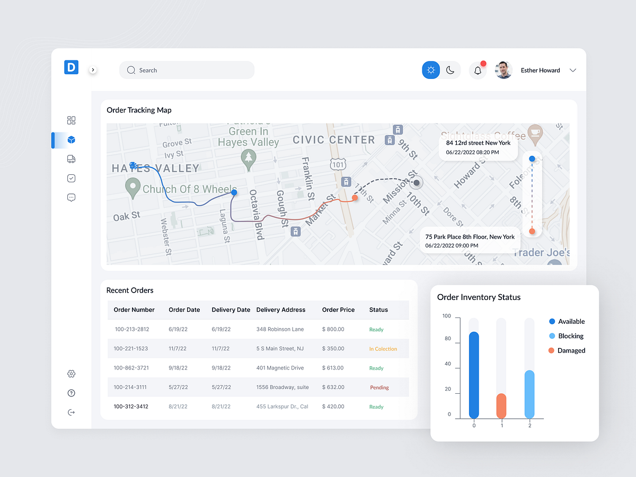Click the notification bell with red badge
Screen dimensions: 636x477
pyautogui.click(x=478, y=70)
